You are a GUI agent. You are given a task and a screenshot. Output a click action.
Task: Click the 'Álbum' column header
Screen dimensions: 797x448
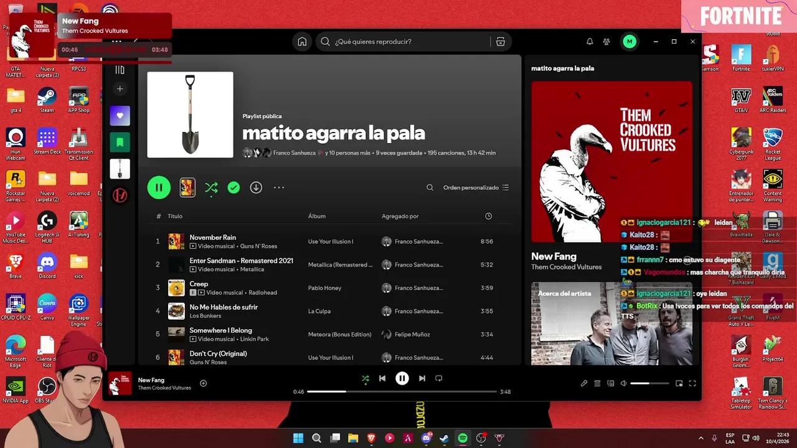(317, 216)
